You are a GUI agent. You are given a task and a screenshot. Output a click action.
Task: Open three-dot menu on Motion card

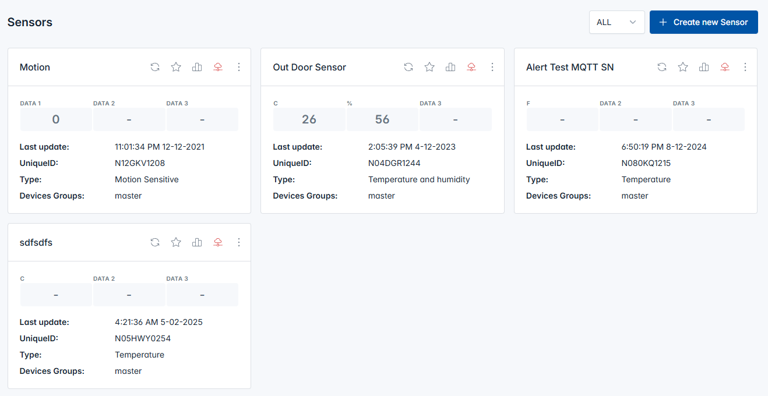click(239, 67)
